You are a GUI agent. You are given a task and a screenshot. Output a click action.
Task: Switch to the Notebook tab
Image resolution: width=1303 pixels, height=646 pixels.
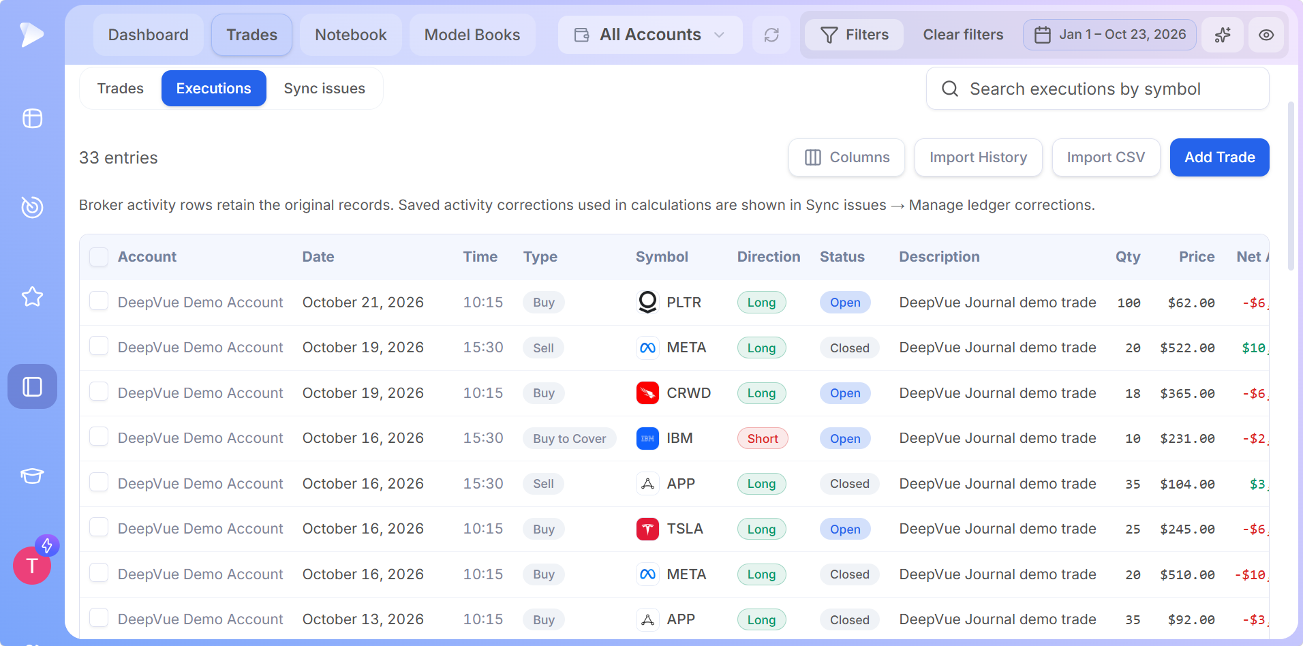tap(351, 35)
